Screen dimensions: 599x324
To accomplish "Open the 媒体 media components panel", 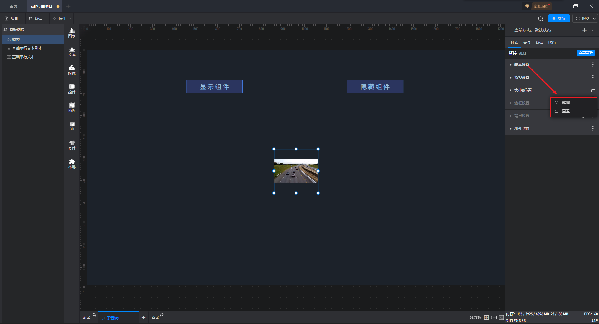I will pos(72,70).
